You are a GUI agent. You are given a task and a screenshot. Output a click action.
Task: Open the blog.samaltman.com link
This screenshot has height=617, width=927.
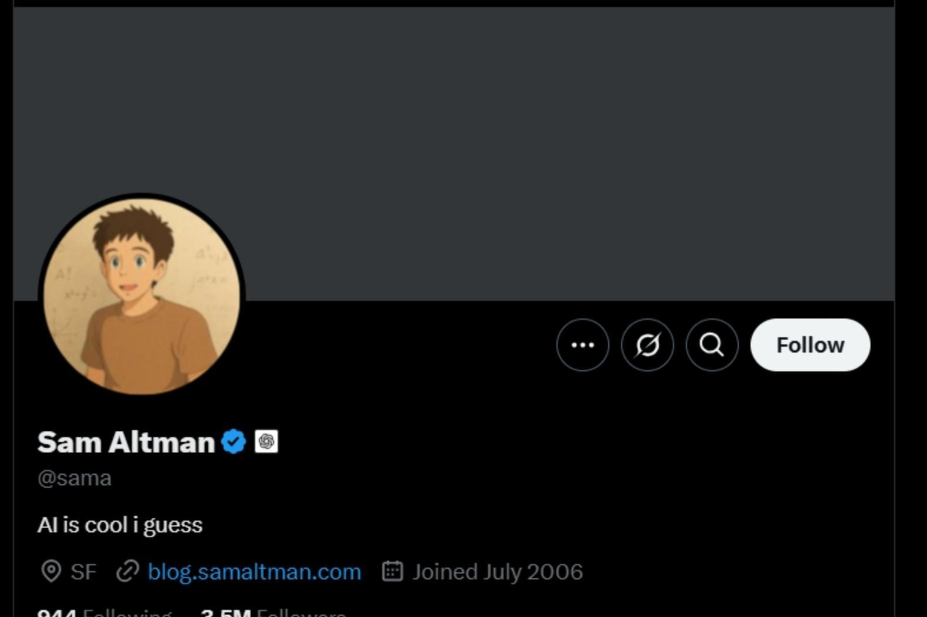(x=254, y=572)
